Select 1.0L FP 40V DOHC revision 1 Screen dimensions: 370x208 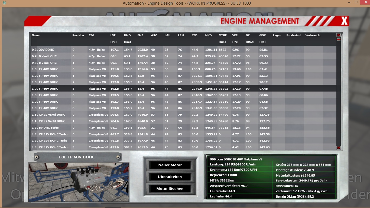[x=183, y=76]
